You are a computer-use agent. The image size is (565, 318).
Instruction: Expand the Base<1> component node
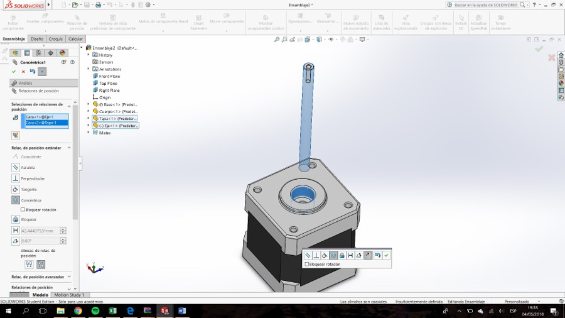[89, 104]
